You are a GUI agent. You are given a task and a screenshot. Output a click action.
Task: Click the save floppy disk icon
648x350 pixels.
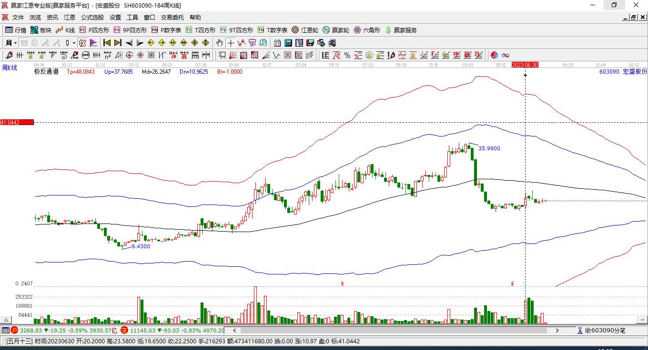tap(310, 43)
